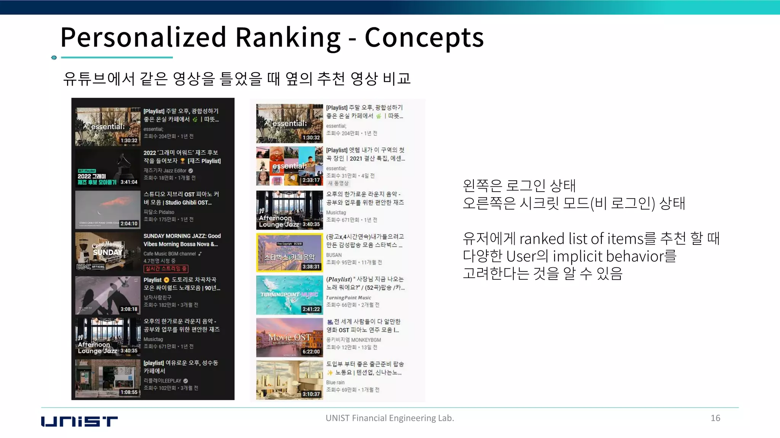Open dark-list Afternoon Lounge Jazz thumbnail

click(x=108, y=336)
